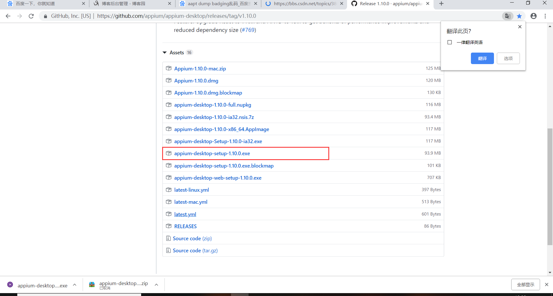Close the translate popup with X
This screenshot has height=296, width=553.
click(520, 27)
